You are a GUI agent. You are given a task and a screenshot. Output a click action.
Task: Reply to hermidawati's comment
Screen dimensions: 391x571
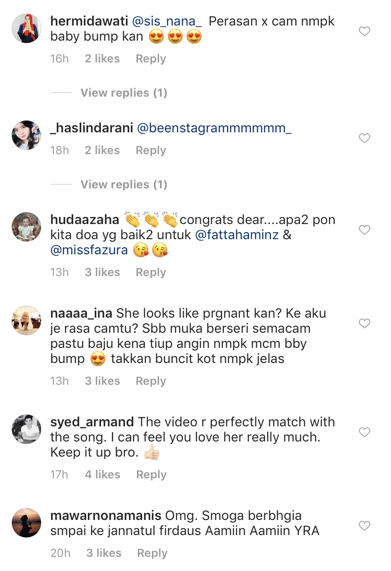151,59
